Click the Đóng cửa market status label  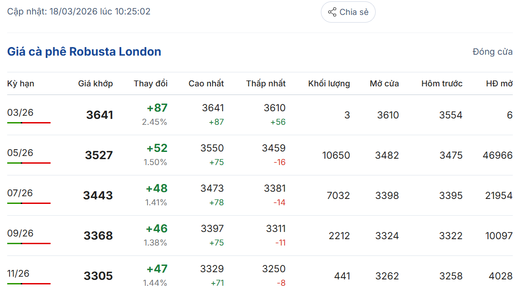(492, 52)
